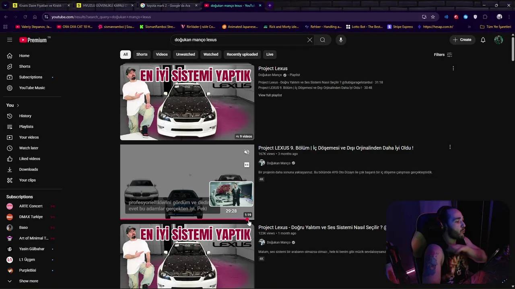Start voice search with the microphone icon
Image resolution: width=515 pixels, height=289 pixels.
[x=341, y=40]
